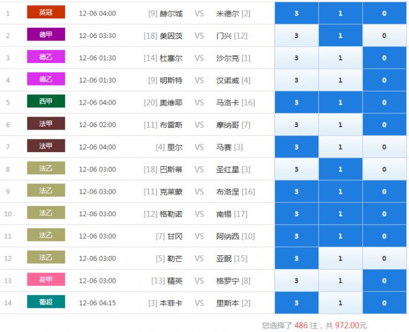
Task: Toggle the 0 (away win) cell for 杜塞尔 vs 沙尔克
Action: 384,58
